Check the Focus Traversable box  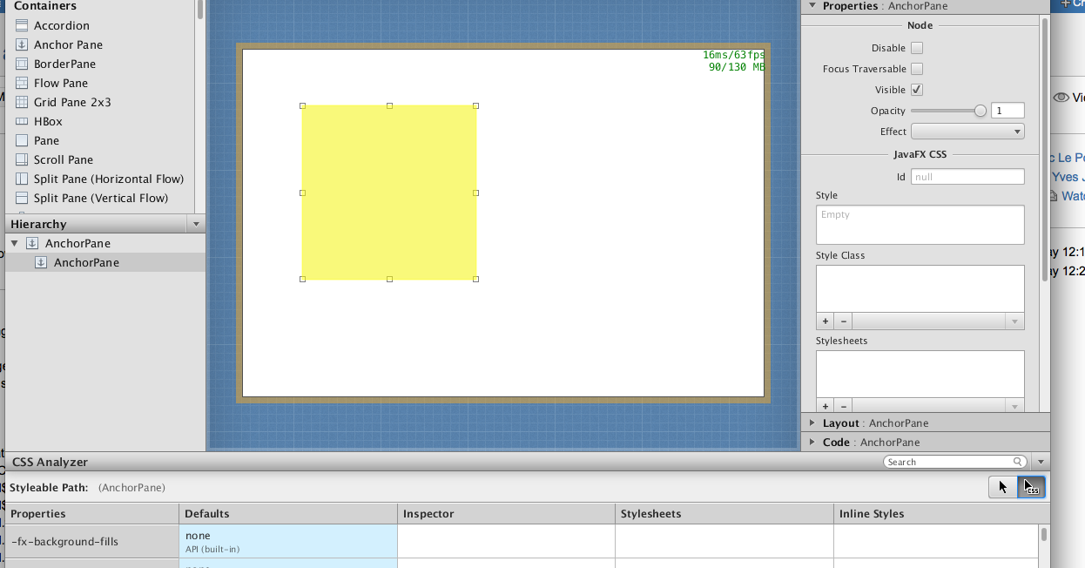(x=917, y=69)
